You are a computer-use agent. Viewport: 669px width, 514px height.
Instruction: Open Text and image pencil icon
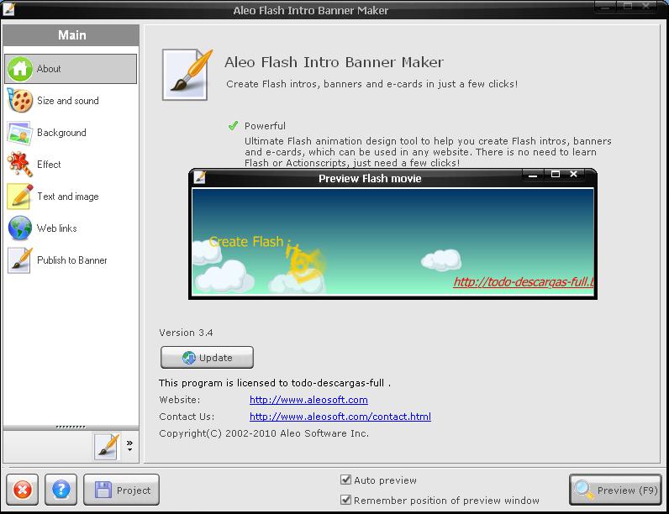point(19,197)
